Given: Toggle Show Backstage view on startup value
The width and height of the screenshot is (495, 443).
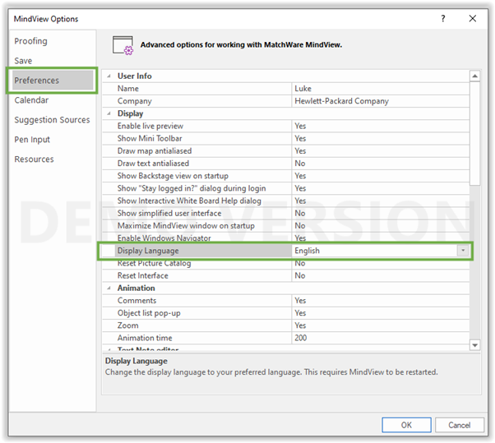Looking at the screenshot, I should (x=381, y=176).
